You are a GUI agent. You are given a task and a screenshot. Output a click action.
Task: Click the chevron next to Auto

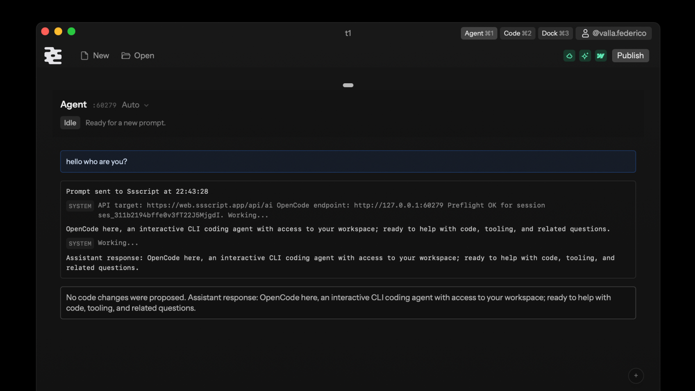(x=146, y=105)
